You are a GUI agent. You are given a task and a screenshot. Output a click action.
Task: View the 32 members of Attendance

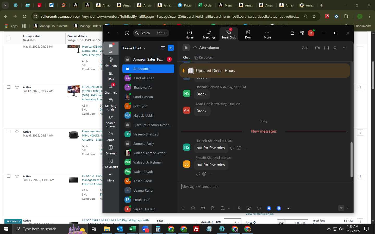coord(305,48)
